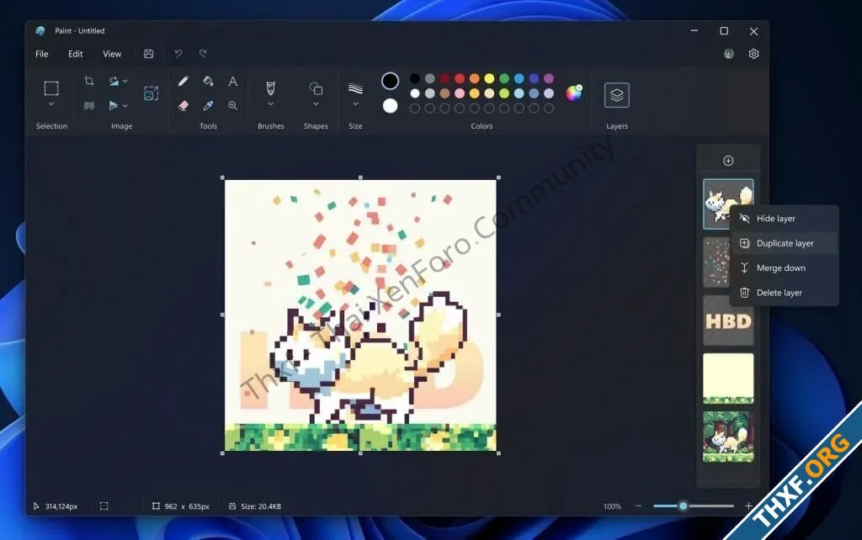Click the Crop image icon
Image resolution: width=862 pixels, height=540 pixels.
pos(89,82)
